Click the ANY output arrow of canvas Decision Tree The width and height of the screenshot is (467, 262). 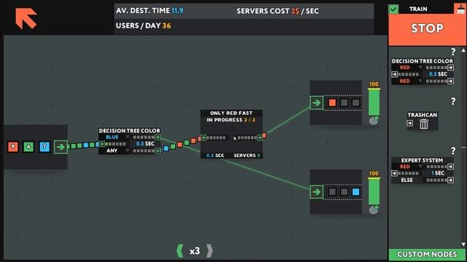[x=158, y=151]
